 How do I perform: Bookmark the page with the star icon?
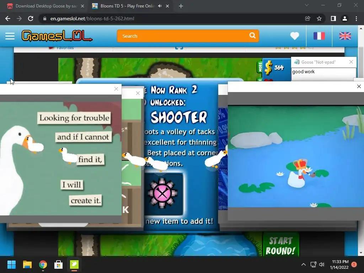[319, 18]
